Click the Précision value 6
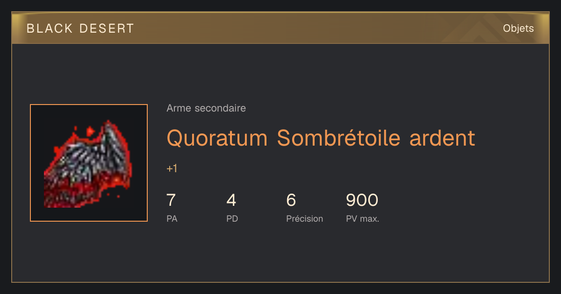Viewport: 561px width, 294px height. click(x=291, y=200)
